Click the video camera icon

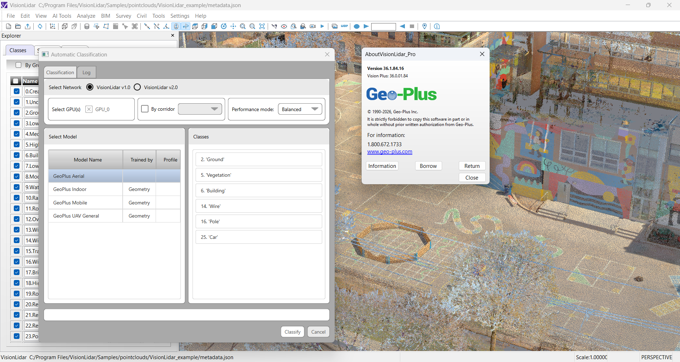coord(313,26)
